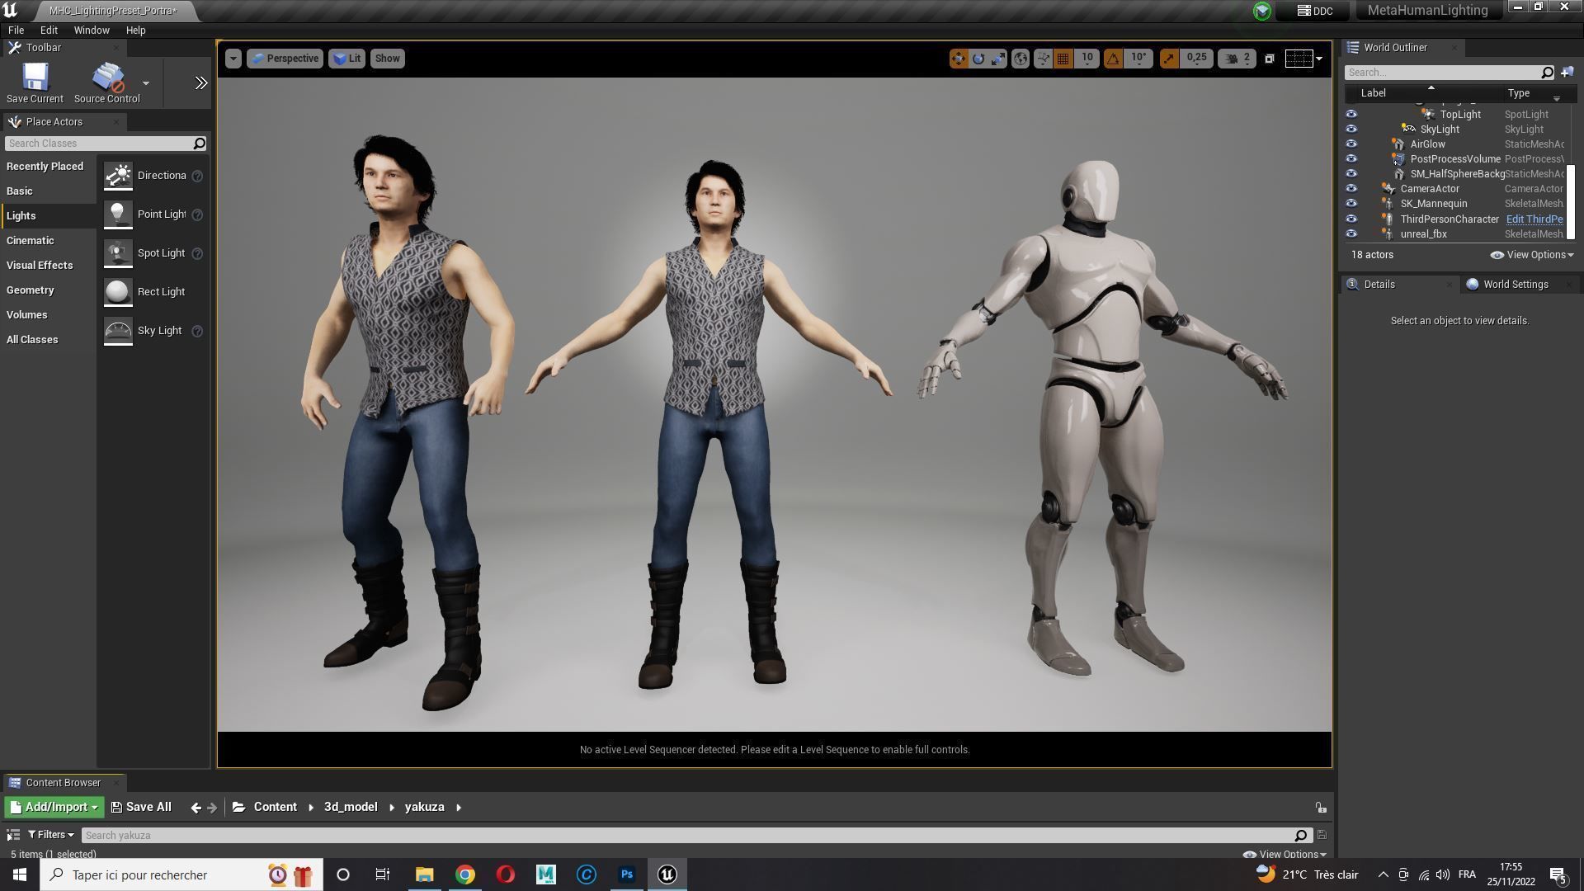The height and width of the screenshot is (891, 1584).
Task: Open camera speed dropdown showing 2
Action: [1237, 59]
